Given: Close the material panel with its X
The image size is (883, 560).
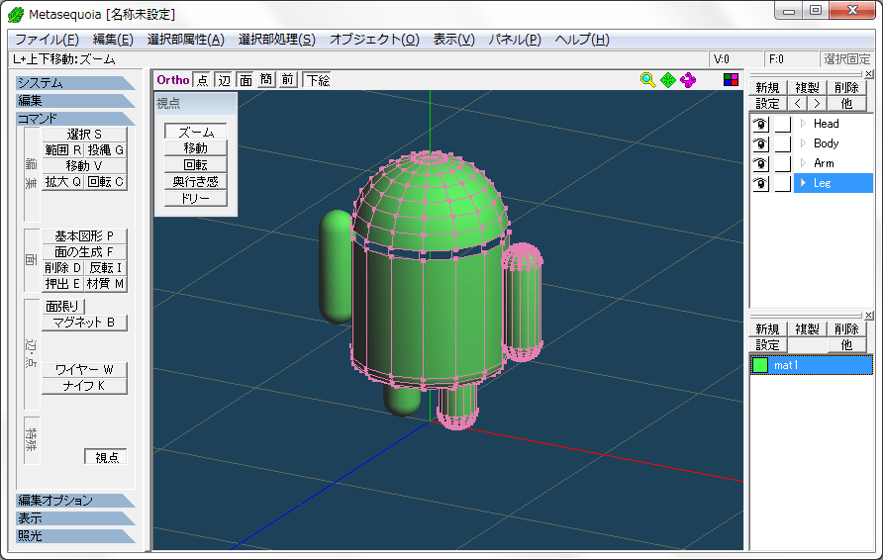Looking at the screenshot, I should (x=869, y=316).
